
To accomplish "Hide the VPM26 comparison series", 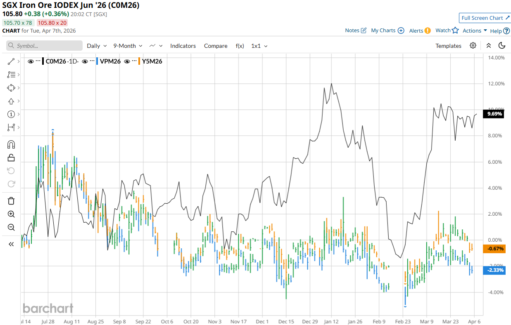I will point(85,61).
